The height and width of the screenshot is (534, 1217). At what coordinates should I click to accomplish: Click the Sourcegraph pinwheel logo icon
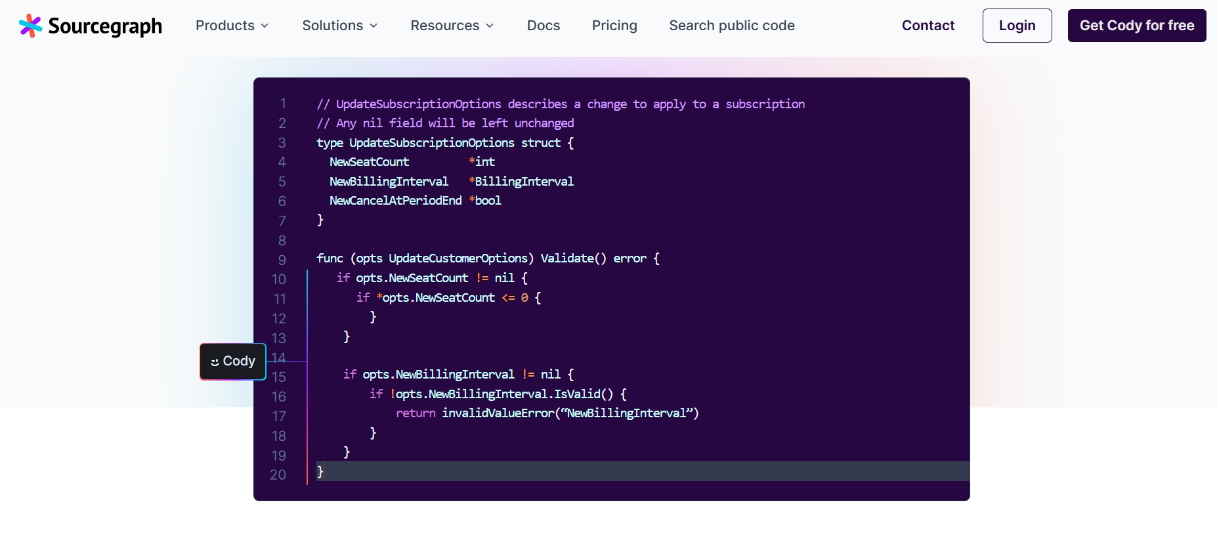(30, 26)
